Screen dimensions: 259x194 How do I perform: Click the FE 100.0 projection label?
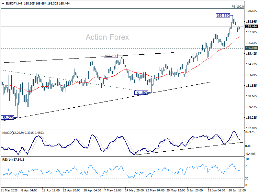(238, 6)
